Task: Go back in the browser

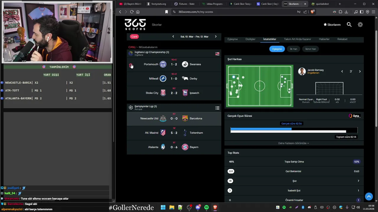Action: click(120, 12)
